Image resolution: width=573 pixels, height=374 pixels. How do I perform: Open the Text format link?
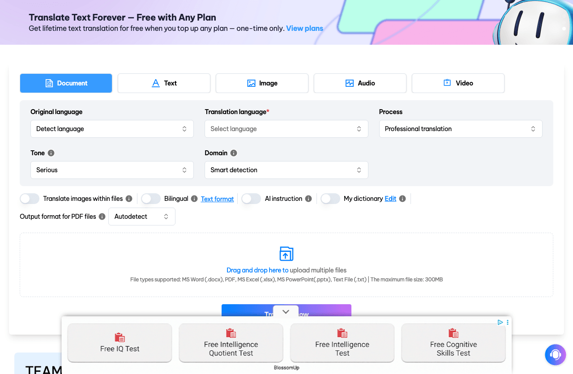pos(217,199)
